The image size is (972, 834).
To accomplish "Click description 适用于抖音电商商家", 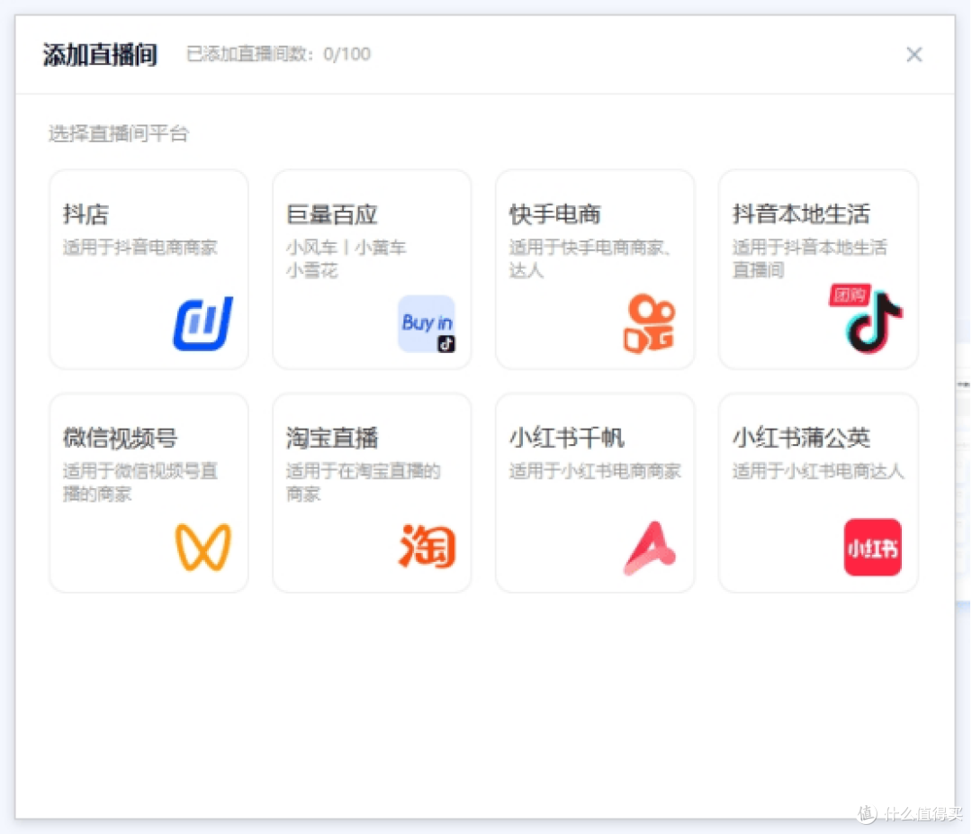I will [140, 247].
